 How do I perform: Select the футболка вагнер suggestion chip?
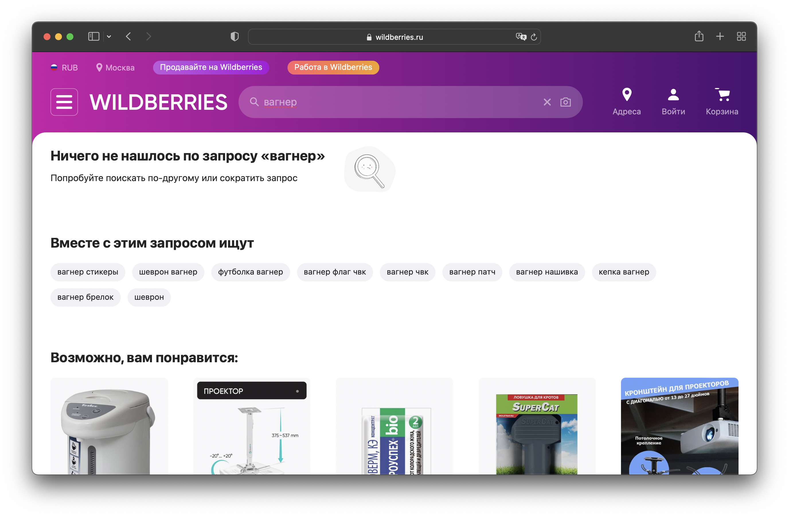250,272
